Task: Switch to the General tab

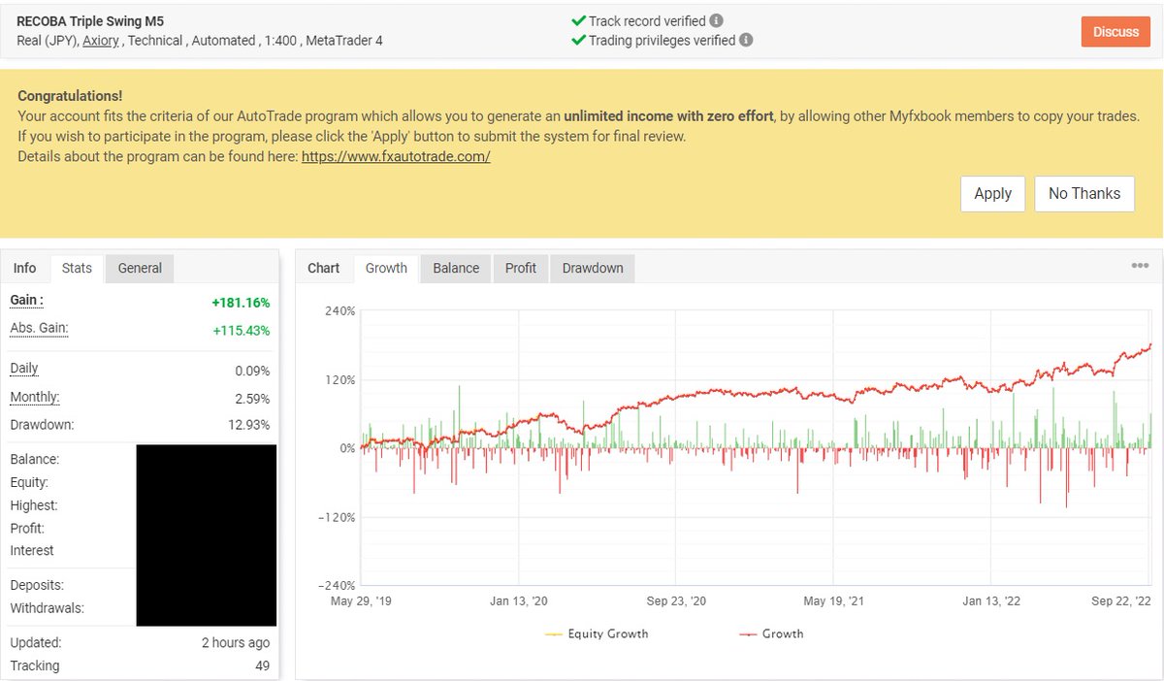Action: tap(140, 268)
